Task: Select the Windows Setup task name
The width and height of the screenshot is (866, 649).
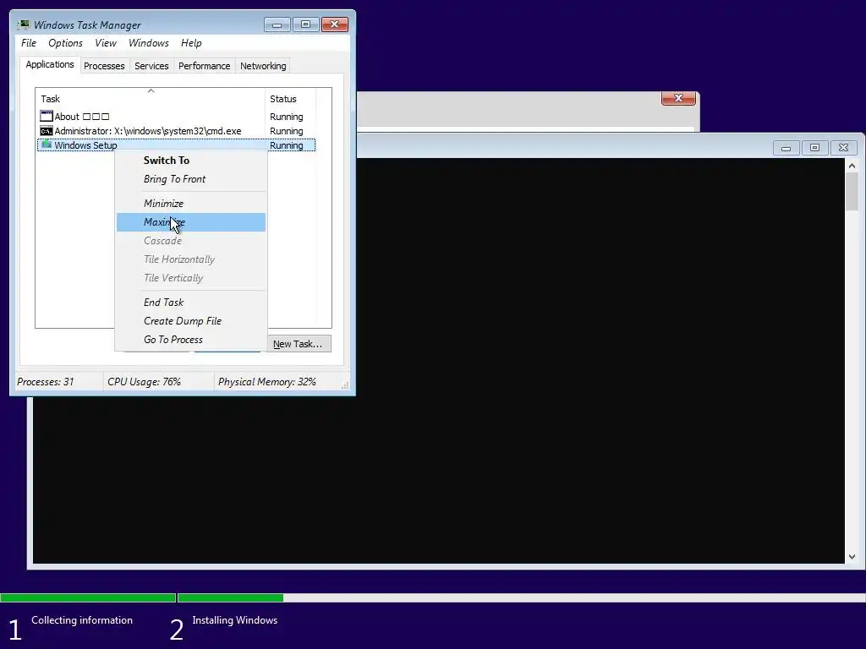Action: tap(85, 145)
